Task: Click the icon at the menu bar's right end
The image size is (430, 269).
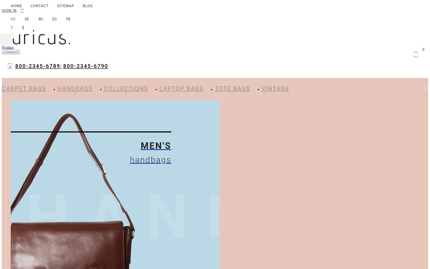Action: click(x=425, y=87)
